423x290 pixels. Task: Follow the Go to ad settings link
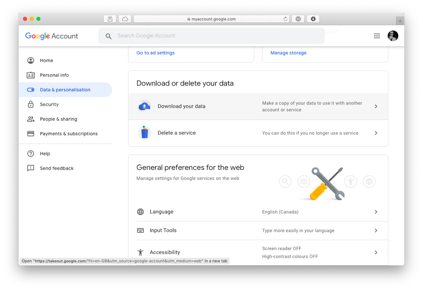click(x=155, y=53)
